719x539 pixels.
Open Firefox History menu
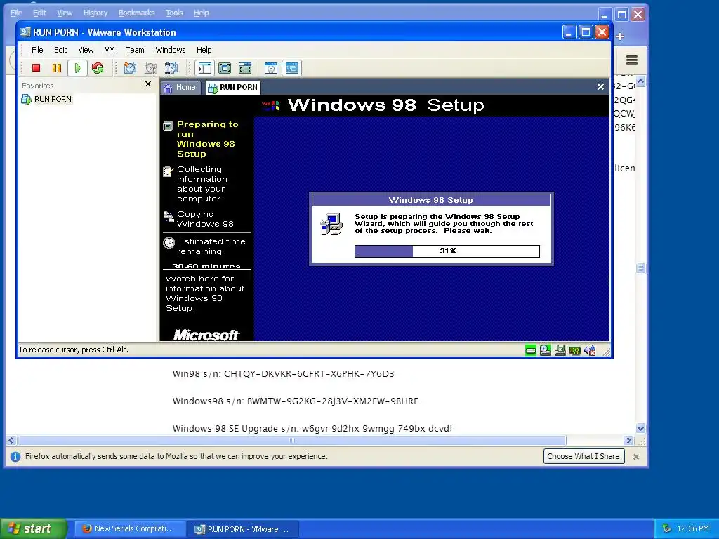95,13
